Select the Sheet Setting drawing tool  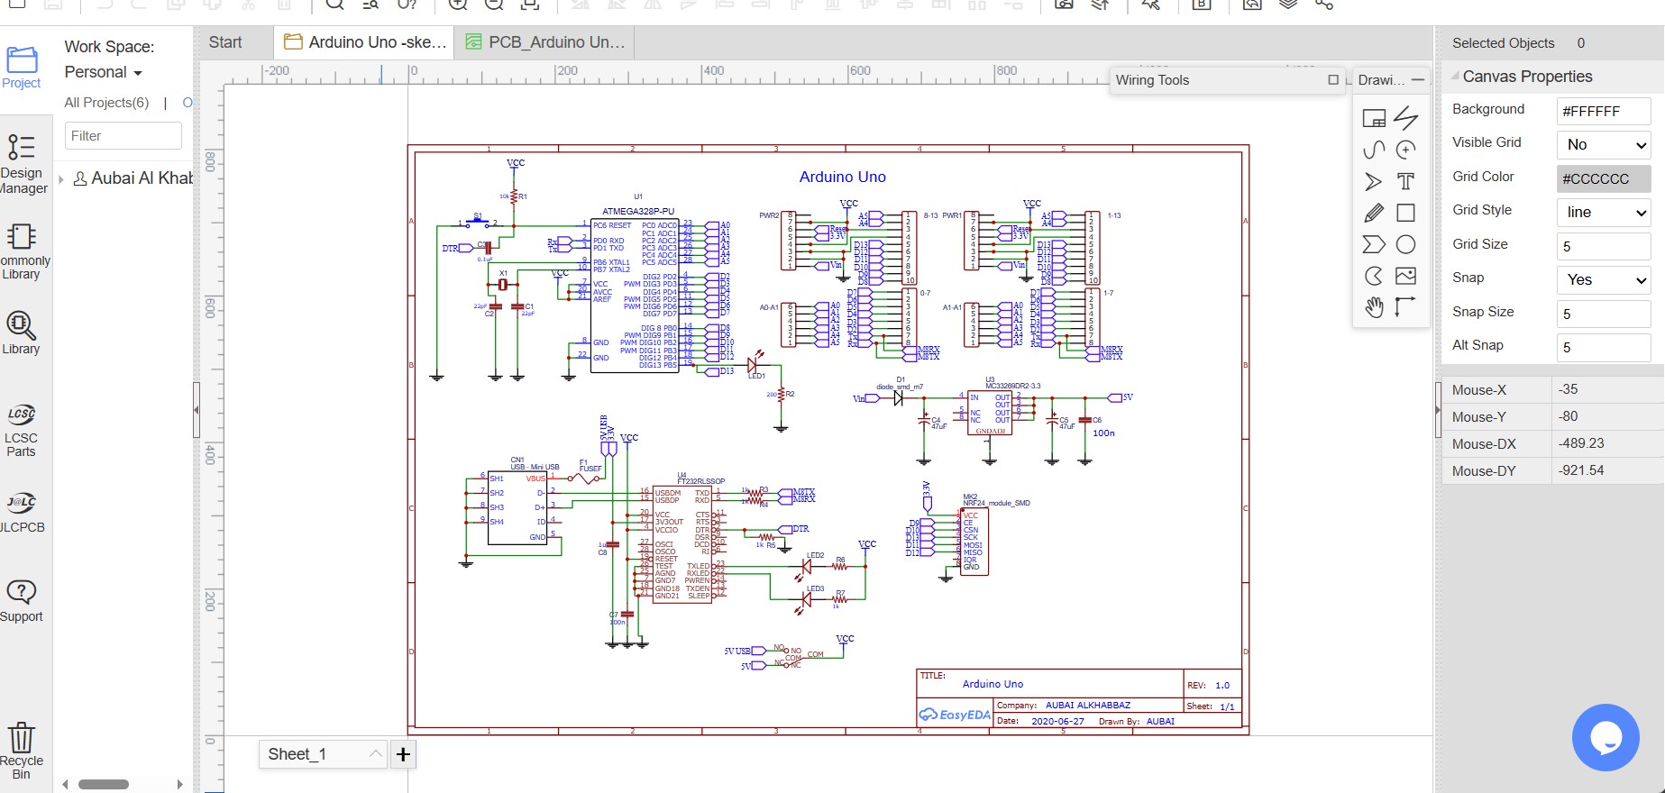pyautogui.click(x=1374, y=118)
